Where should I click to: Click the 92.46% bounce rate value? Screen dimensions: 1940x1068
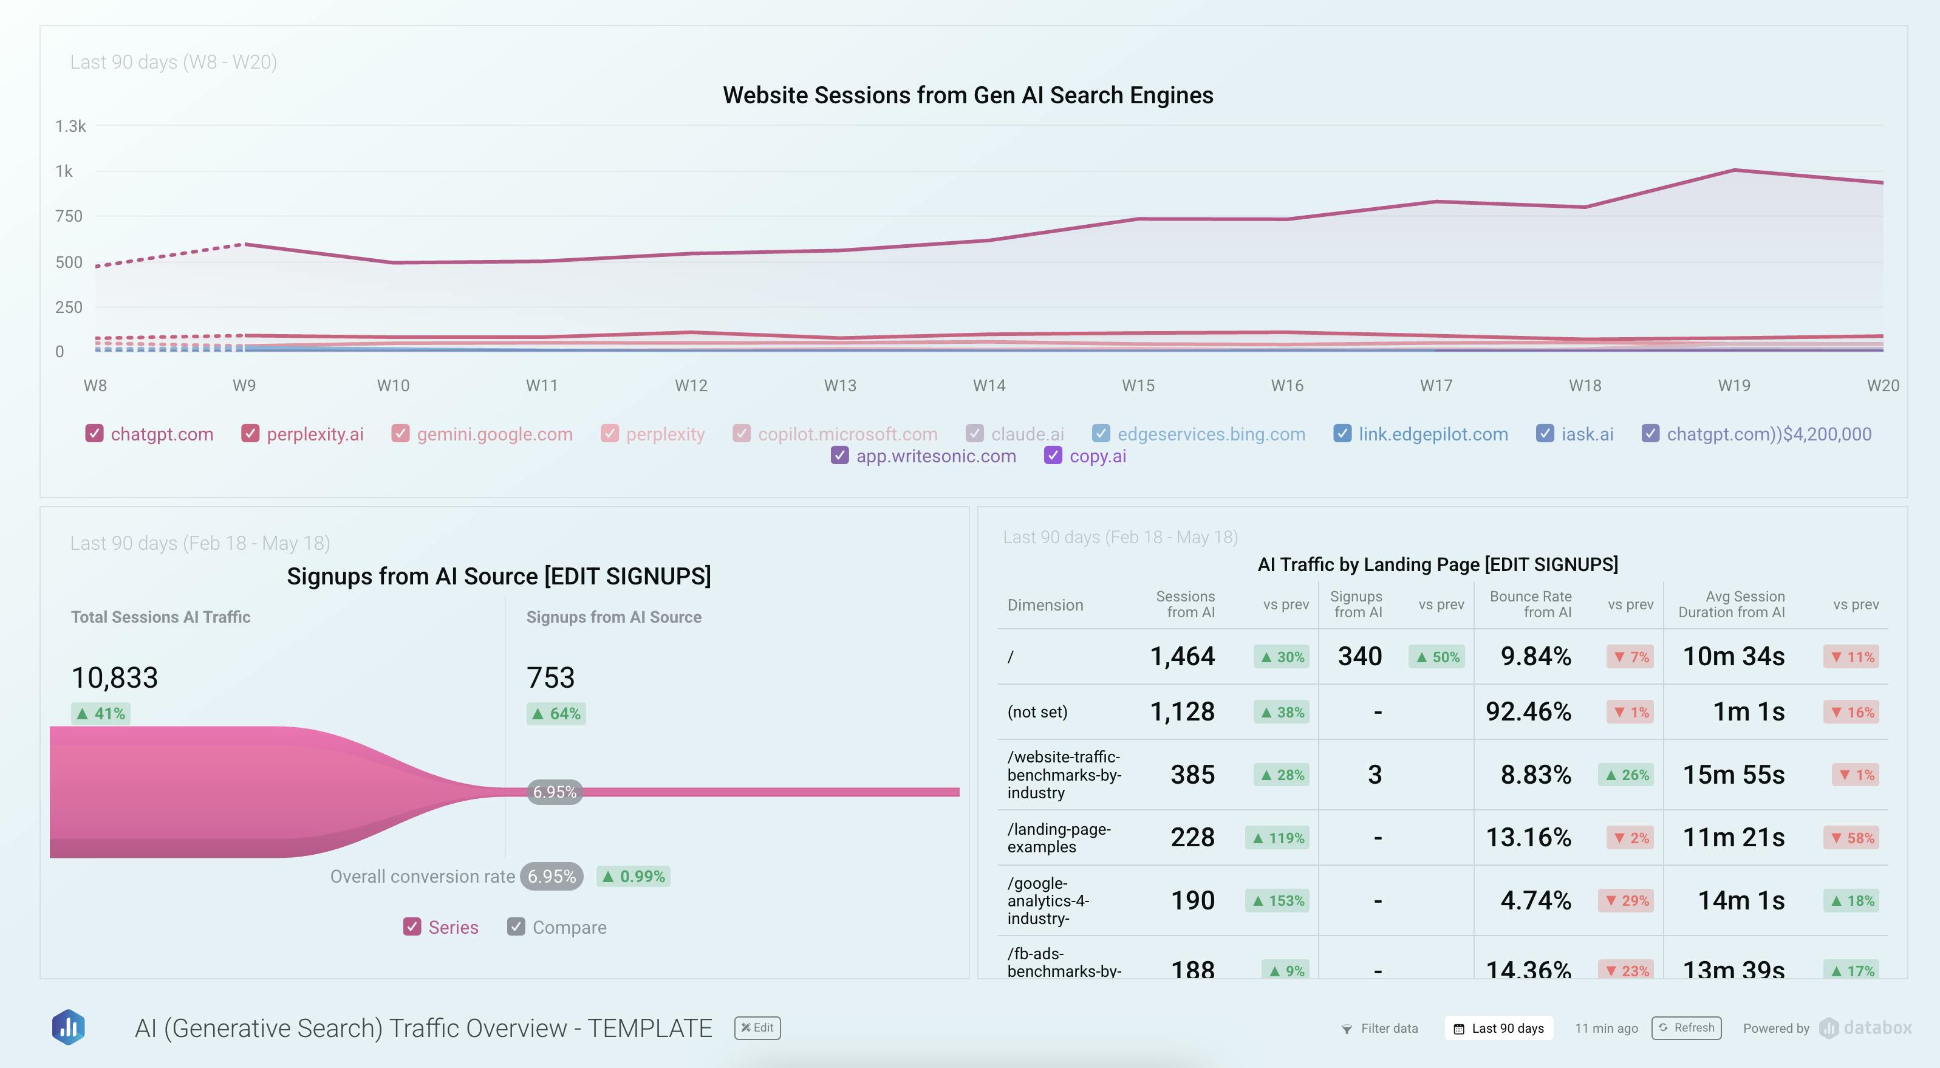tap(1528, 712)
